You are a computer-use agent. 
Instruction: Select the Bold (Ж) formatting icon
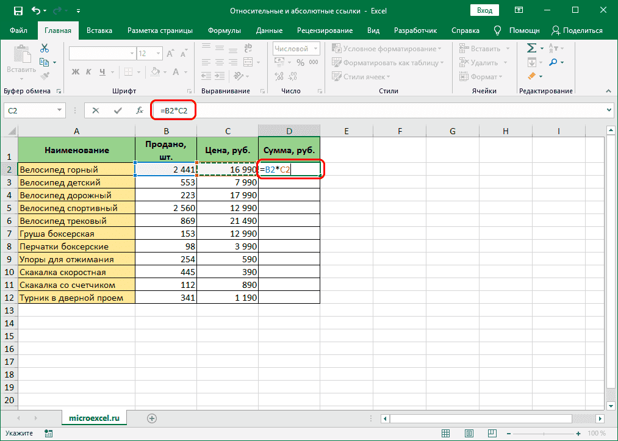(x=75, y=72)
